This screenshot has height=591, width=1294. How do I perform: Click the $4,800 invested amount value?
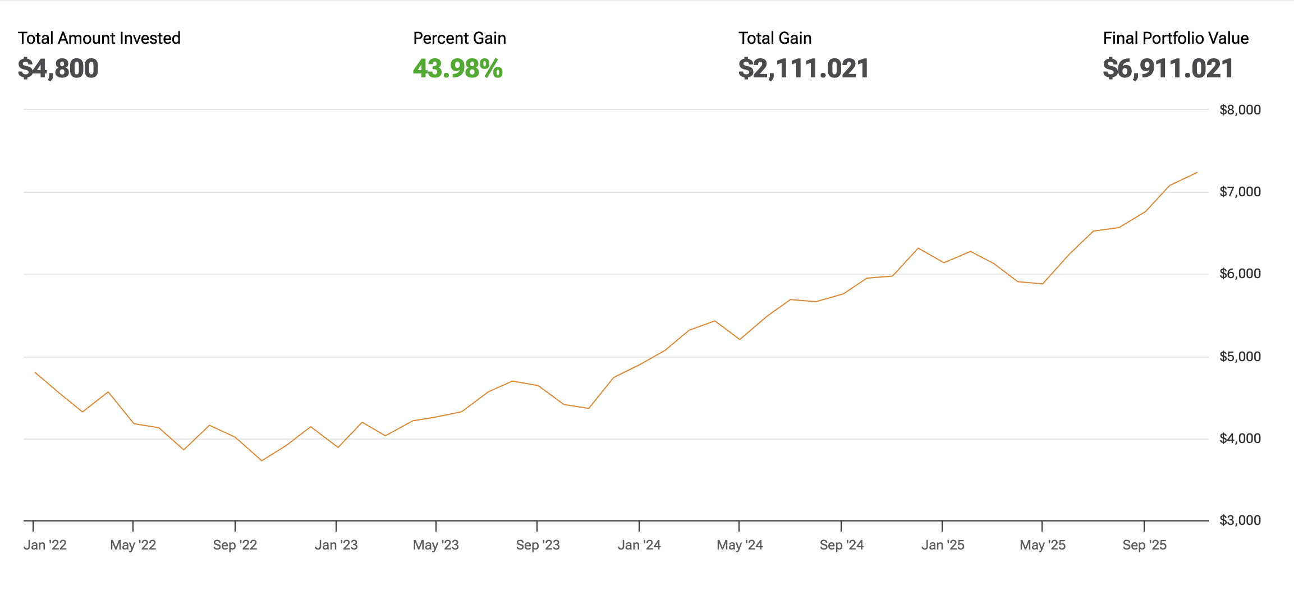pyautogui.click(x=58, y=68)
